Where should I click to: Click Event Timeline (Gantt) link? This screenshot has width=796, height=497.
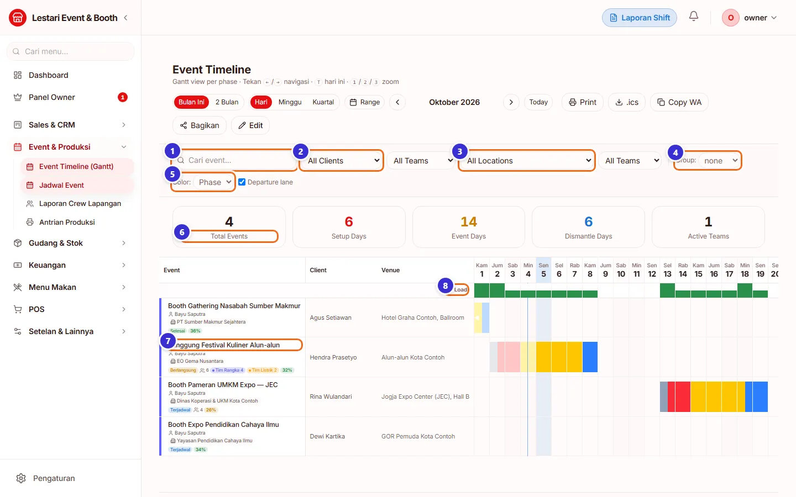coord(77,166)
